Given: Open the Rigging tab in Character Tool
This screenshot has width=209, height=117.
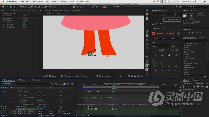Looking at the screenshot, I should 156,38.
